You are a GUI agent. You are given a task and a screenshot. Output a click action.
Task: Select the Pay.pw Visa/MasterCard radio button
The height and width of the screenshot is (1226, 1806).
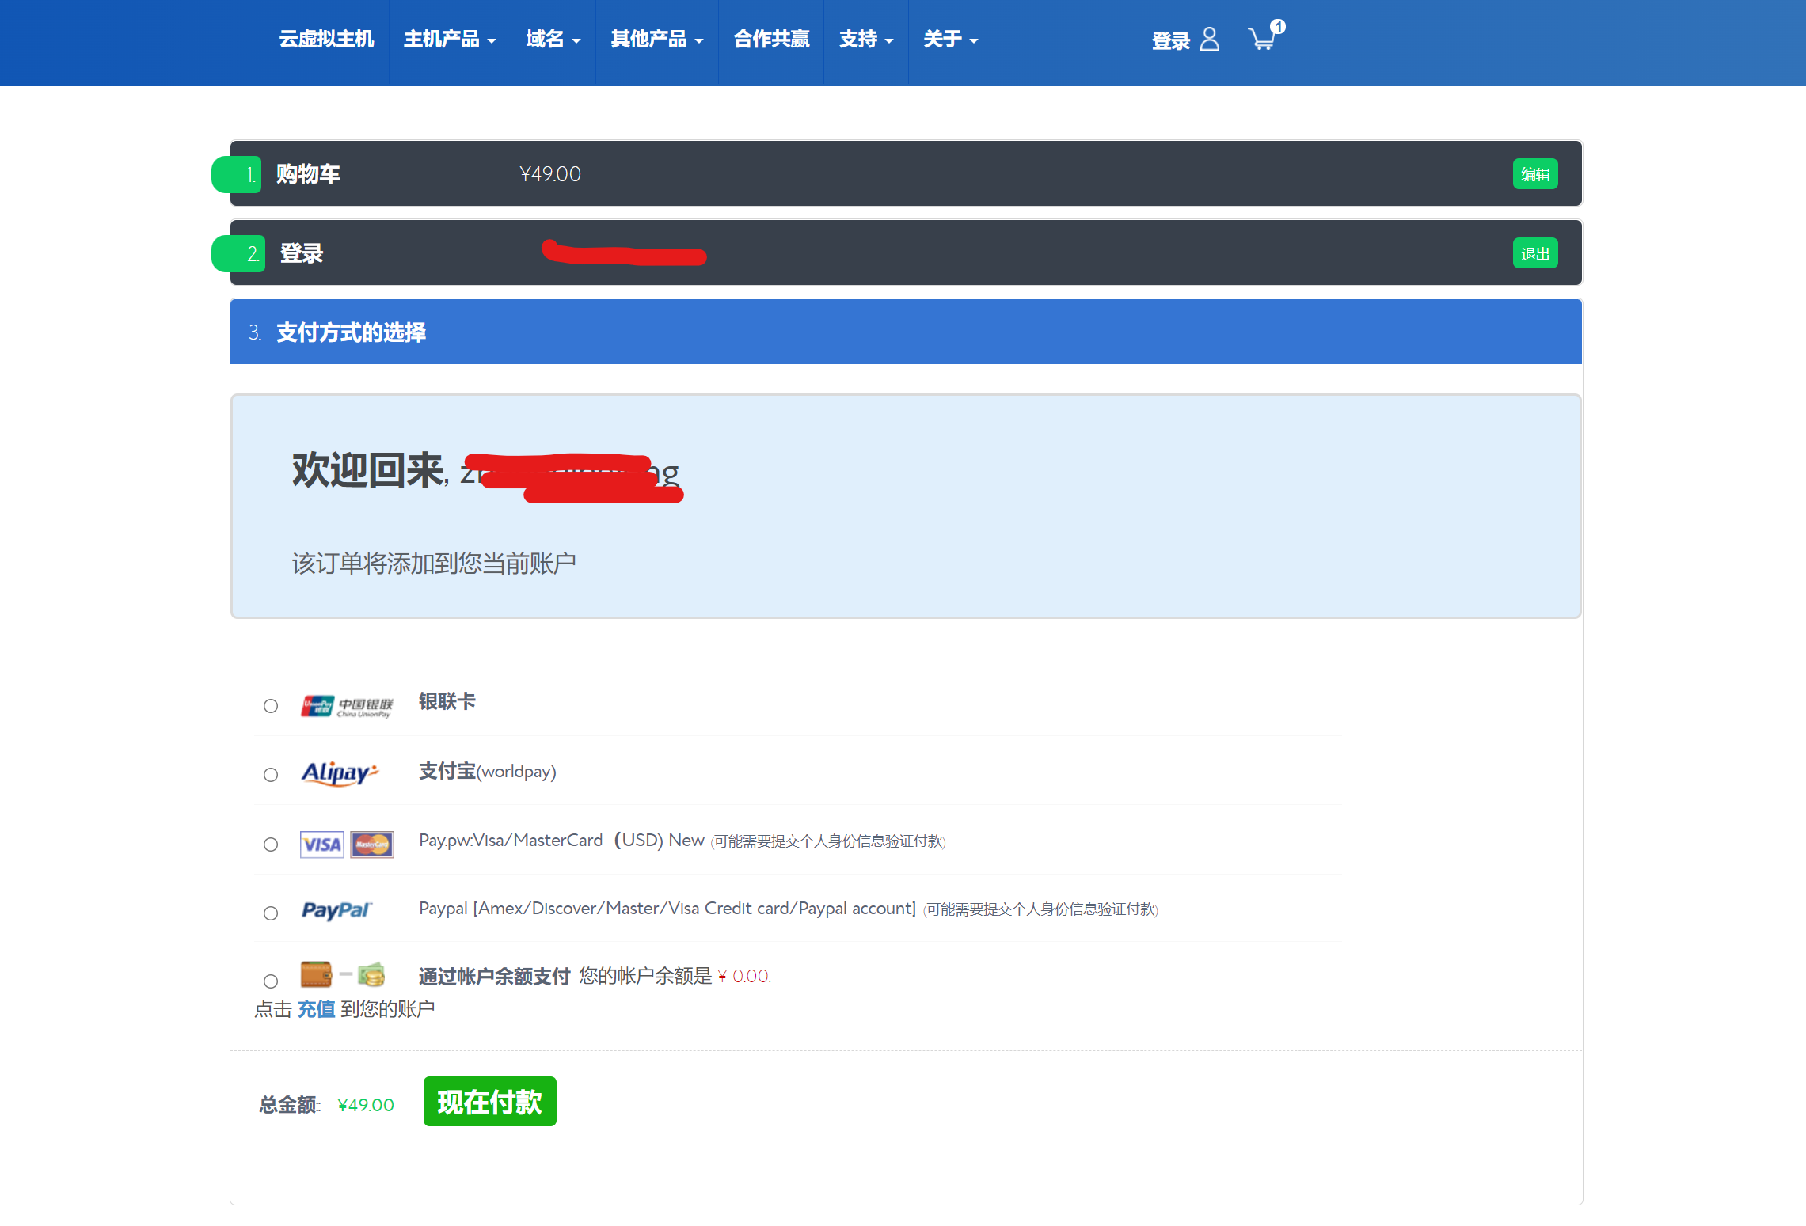[x=271, y=845]
